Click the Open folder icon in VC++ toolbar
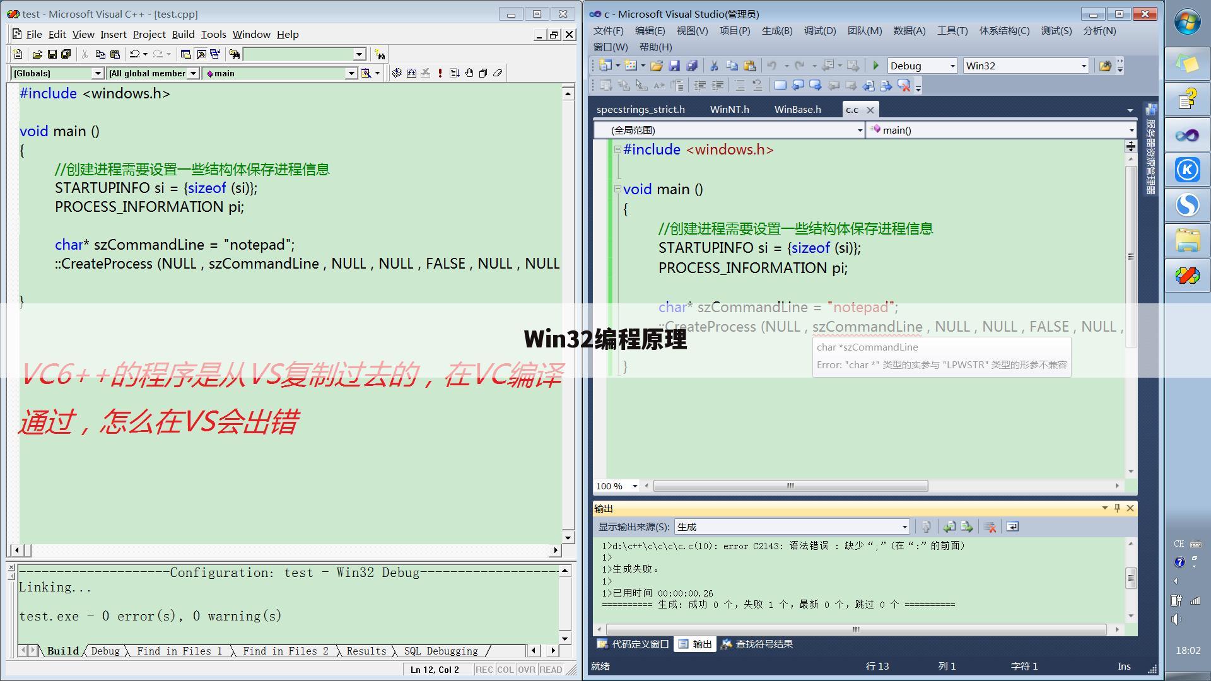Screen dimensions: 1211x681 (x=38, y=54)
